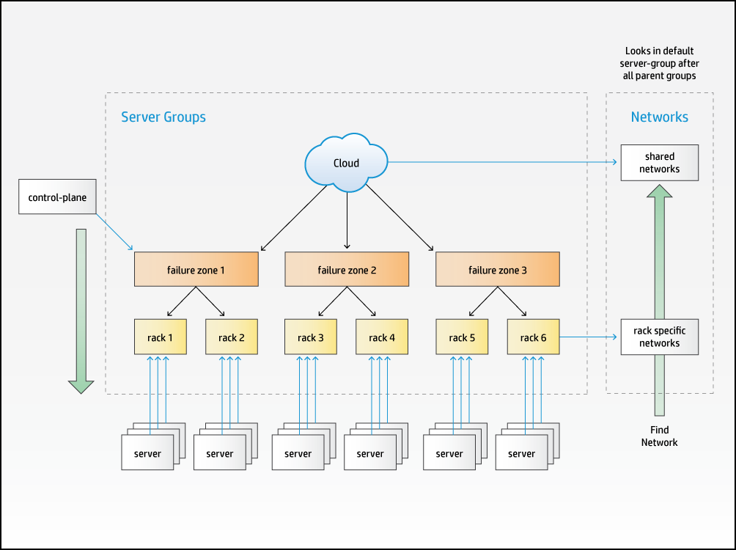This screenshot has height=550, width=736.
Task: Select the rack 1 node
Action: 160,337
